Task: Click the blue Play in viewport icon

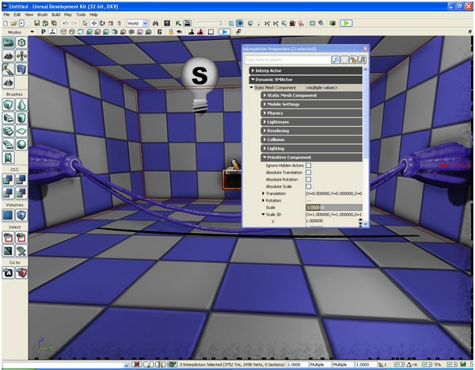Action: point(225,32)
